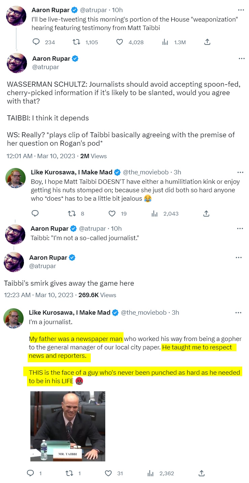Like the reply with 19 likes
This screenshot has height=483, width=249.
tap(112, 214)
